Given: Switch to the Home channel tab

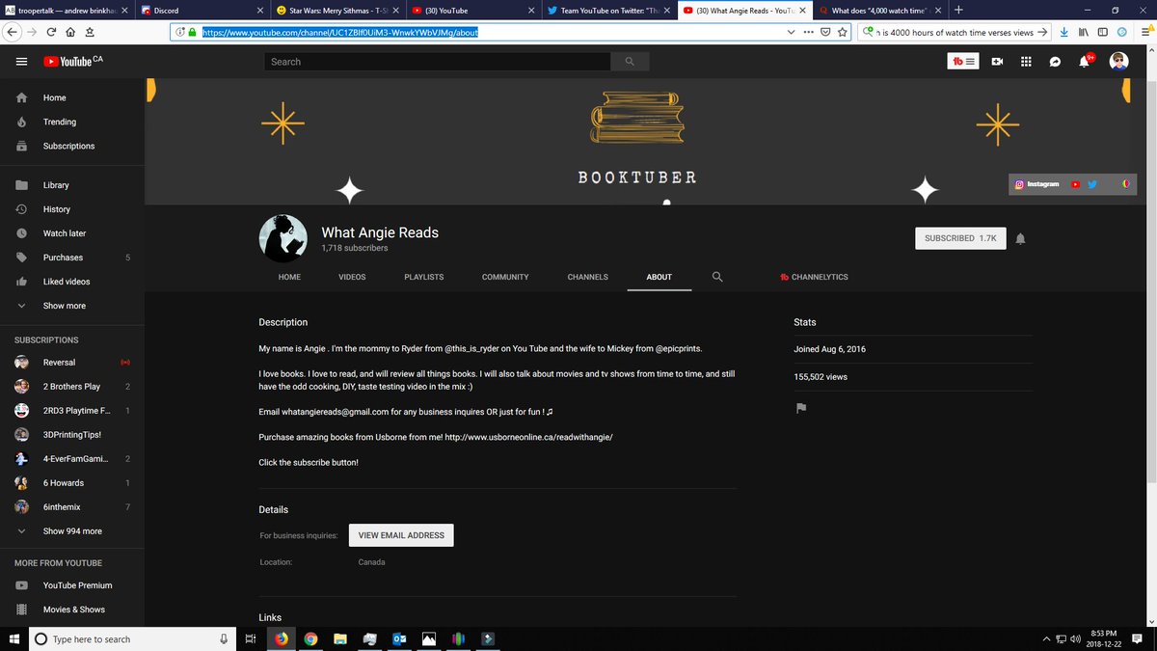Looking at the screenshot, I should point(289,277).
